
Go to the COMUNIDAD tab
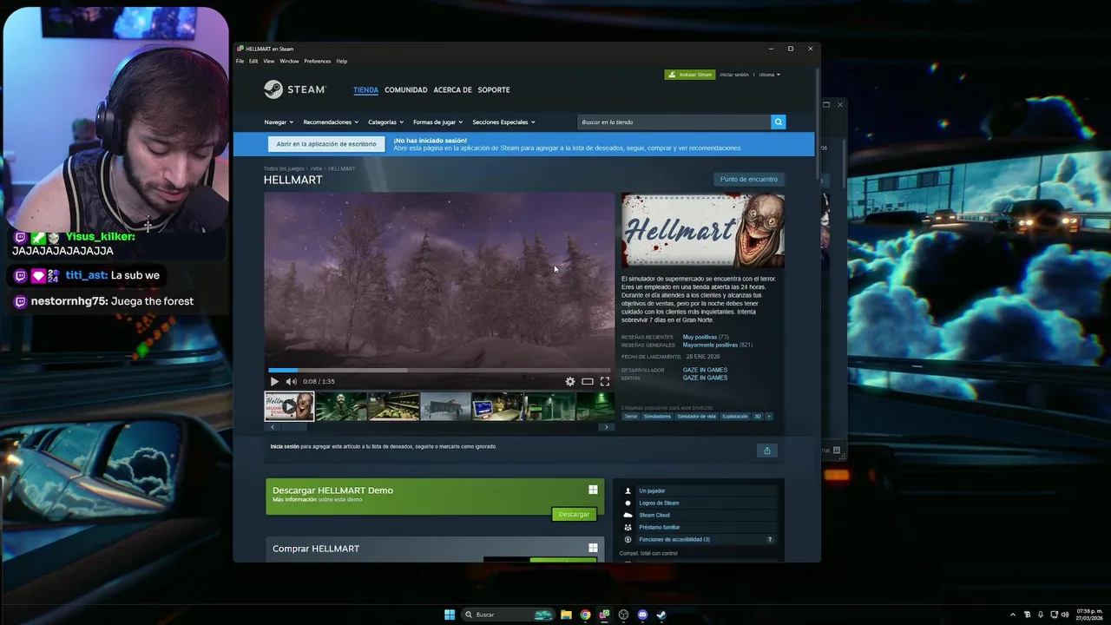[406, 90]
